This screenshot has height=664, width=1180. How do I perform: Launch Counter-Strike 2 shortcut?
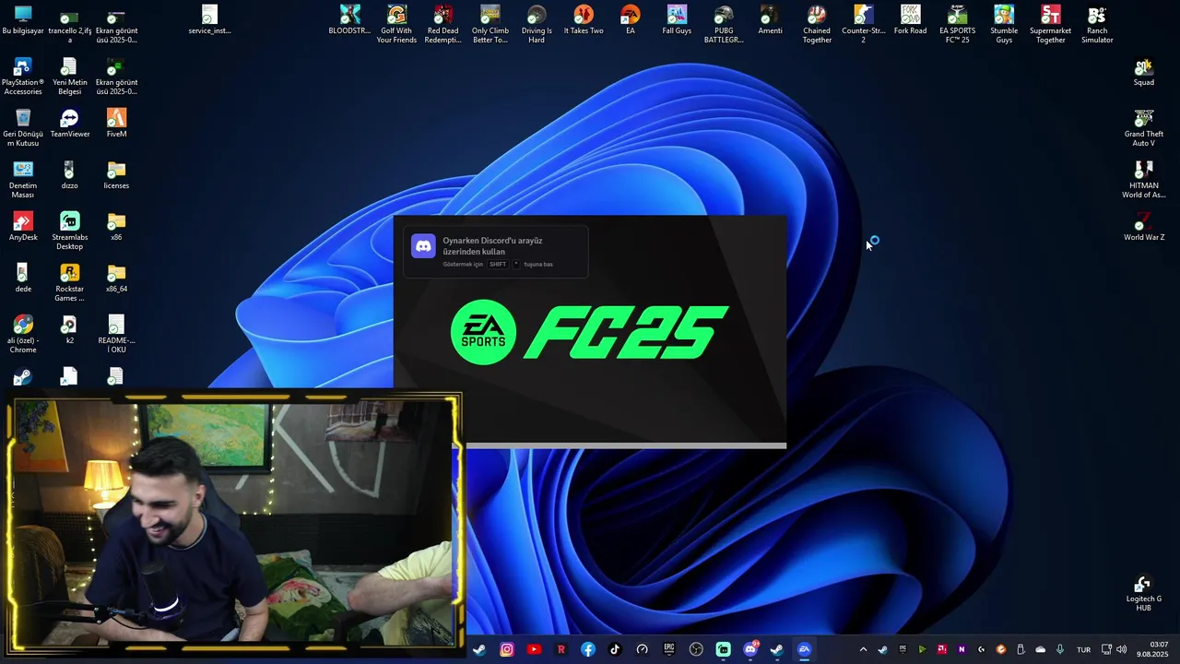(x=864, y=25)
